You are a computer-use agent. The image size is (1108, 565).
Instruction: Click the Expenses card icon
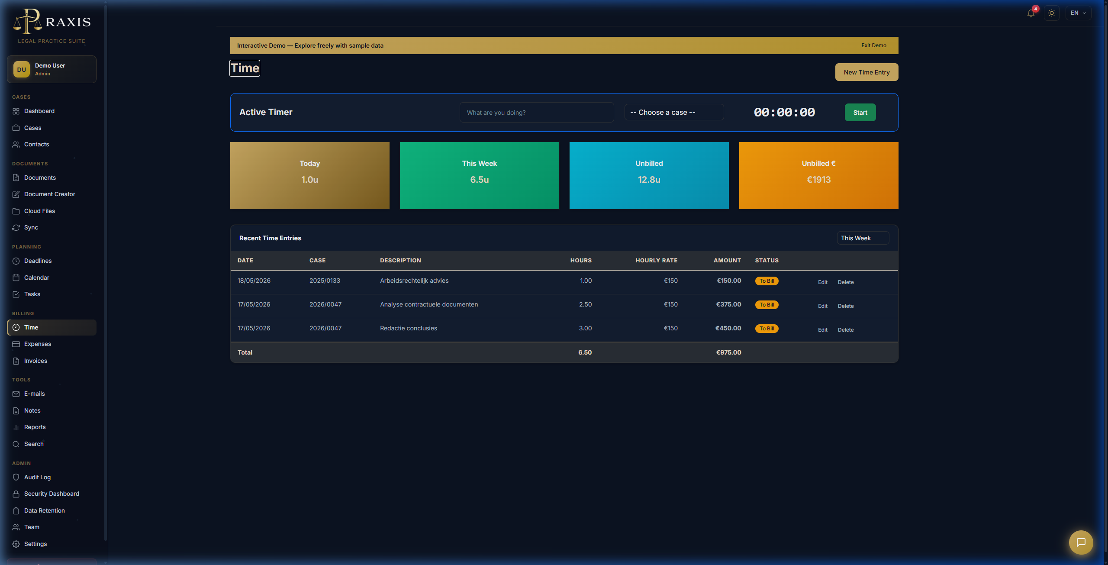[16, 344]
